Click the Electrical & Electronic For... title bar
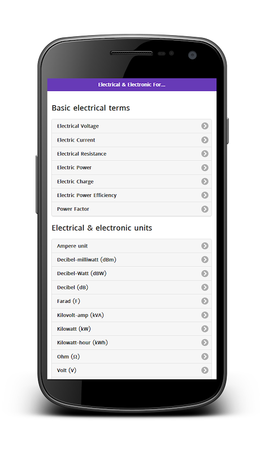Screen dimensions: 260x453 click(x=132, y=84)
